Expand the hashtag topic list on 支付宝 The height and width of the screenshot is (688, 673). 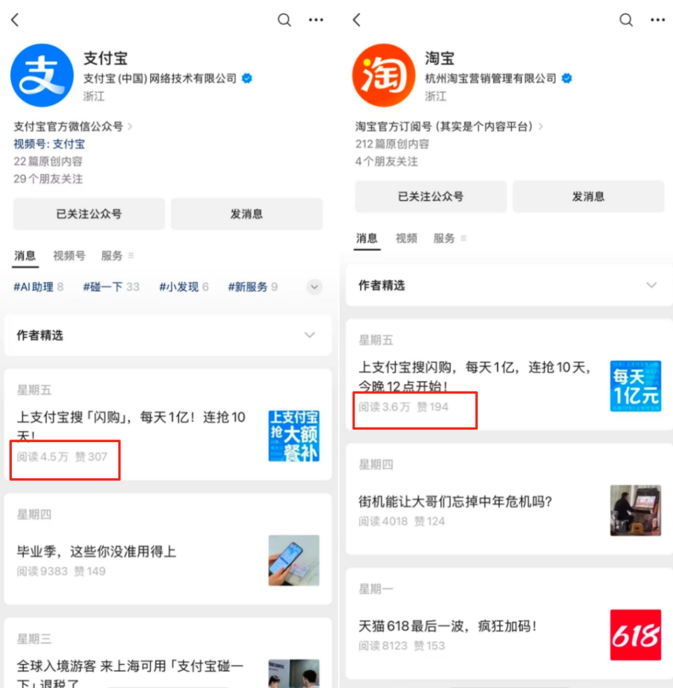coord(314,287)
